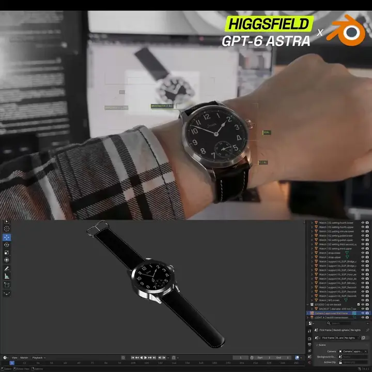Select the Move tool in toolbar

(7, 237)
